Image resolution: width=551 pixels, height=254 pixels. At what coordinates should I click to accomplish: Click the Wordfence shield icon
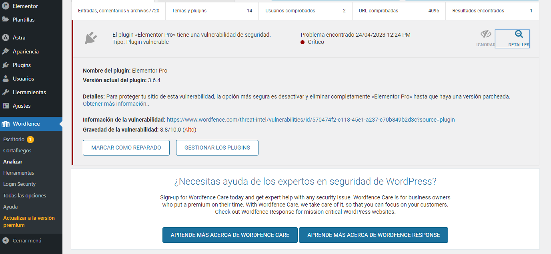[6, 124]
